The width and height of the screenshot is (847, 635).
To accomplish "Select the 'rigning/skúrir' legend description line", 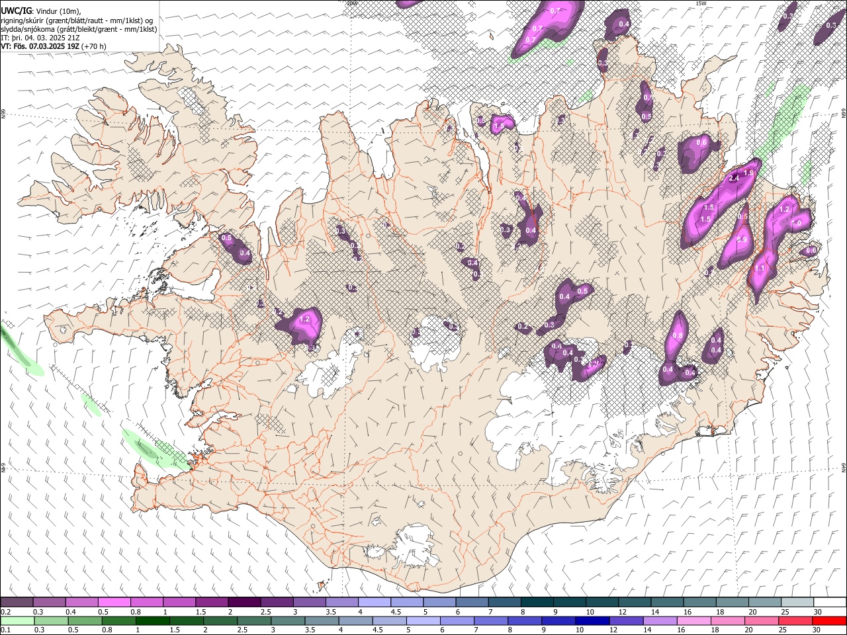I will coord(77,21).
